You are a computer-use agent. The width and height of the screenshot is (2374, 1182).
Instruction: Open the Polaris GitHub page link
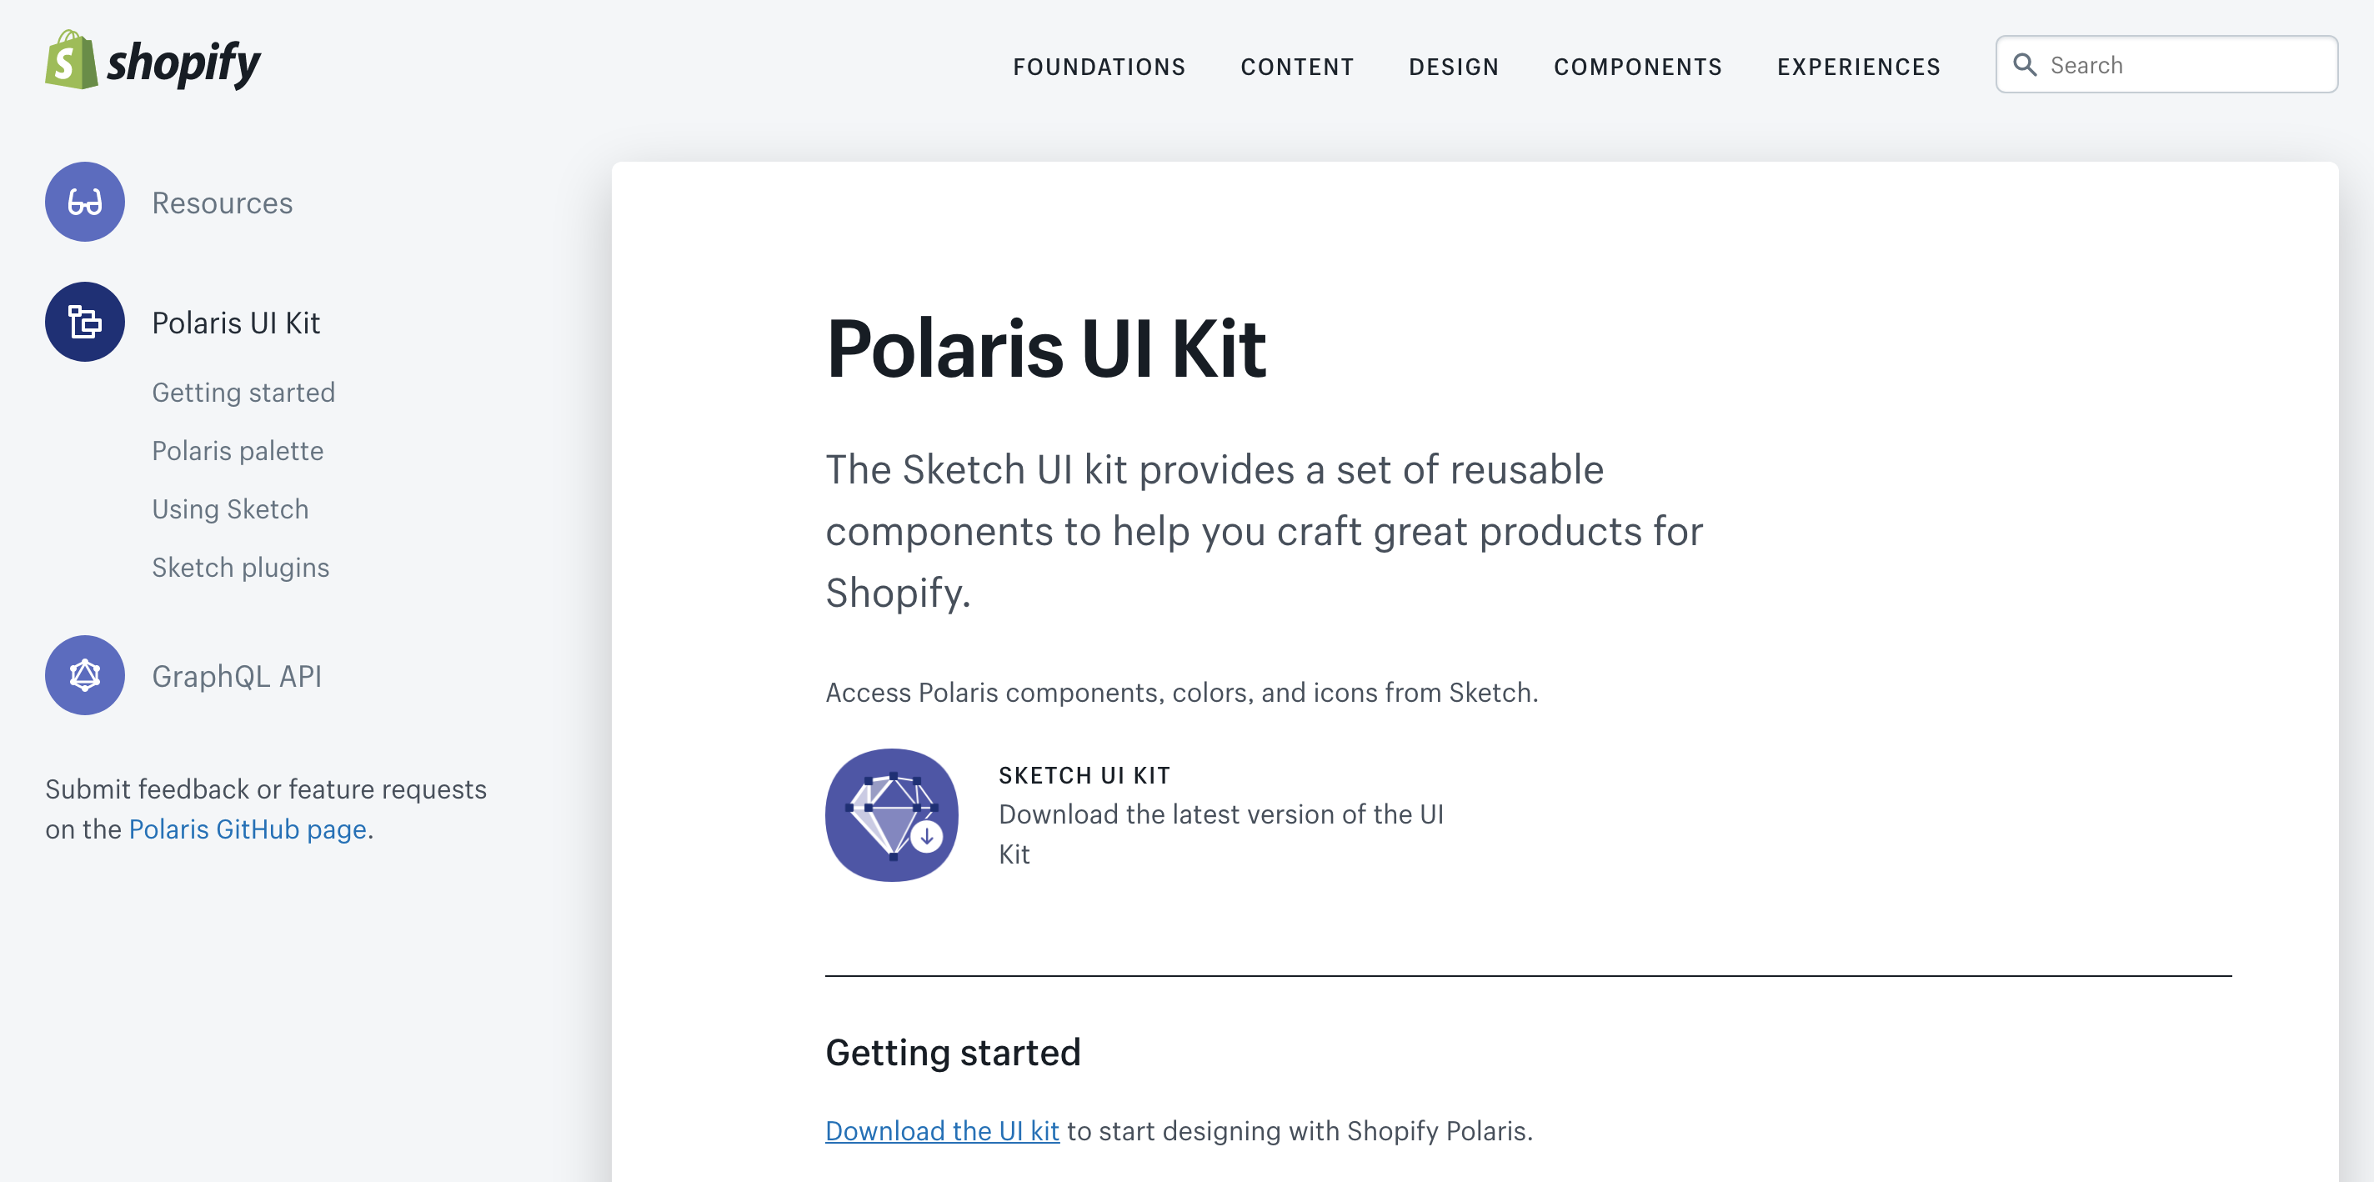click(247, 829)
